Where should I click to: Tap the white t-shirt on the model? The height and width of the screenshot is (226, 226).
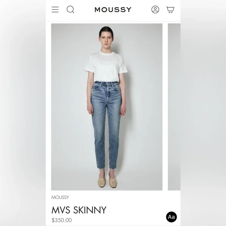[106, 67]
